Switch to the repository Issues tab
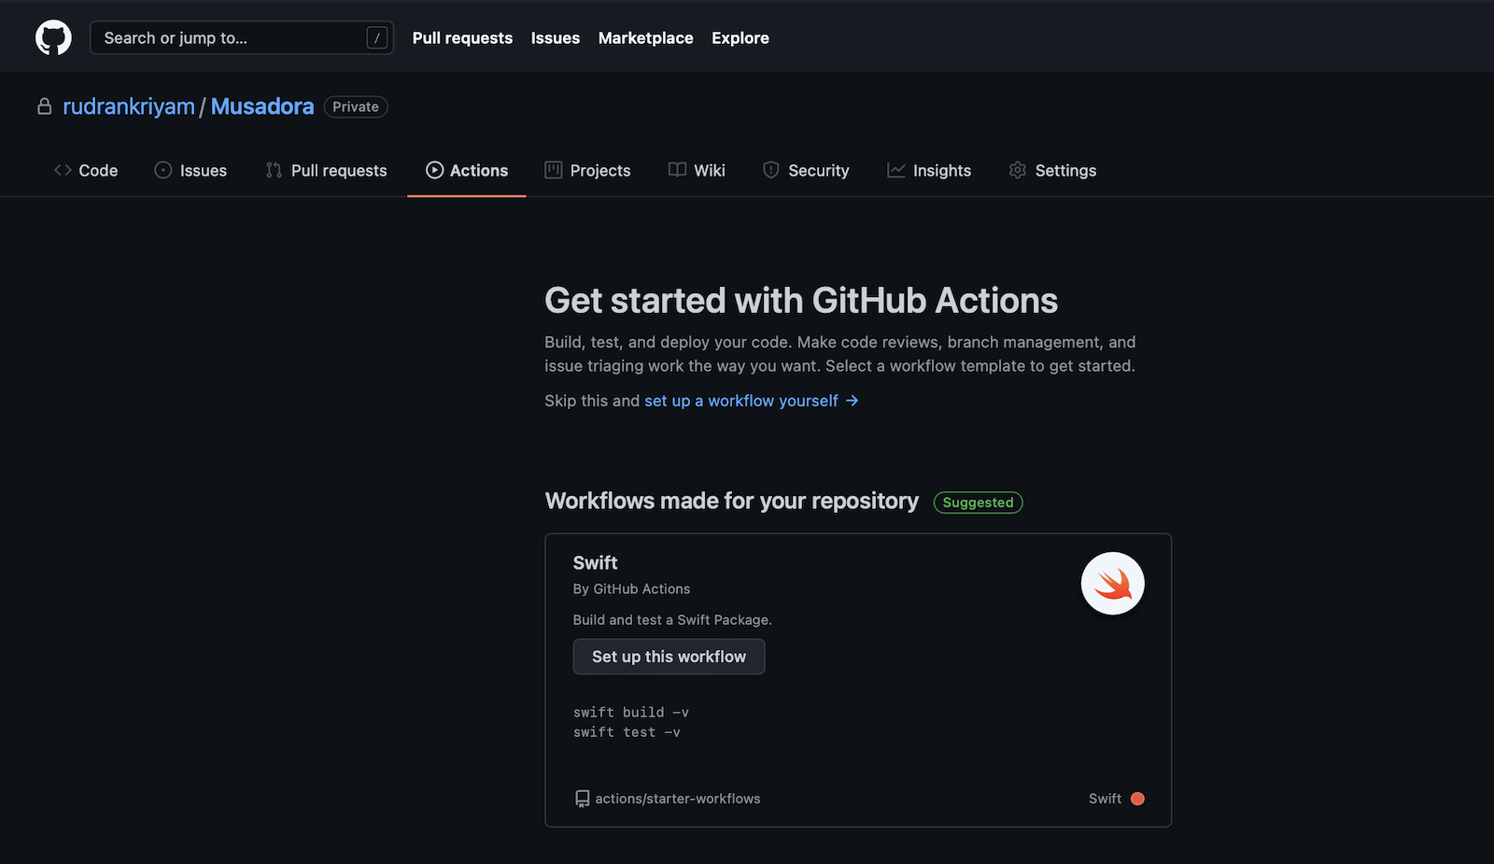1494x864 pixels. point(190,170)
